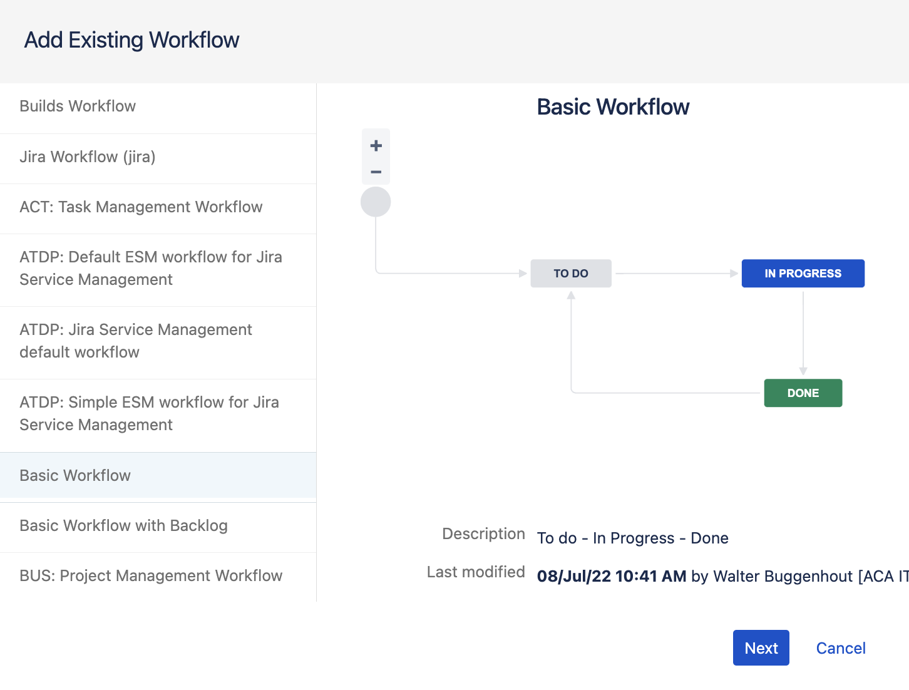Select the TO DO status node

coord(570,273)
